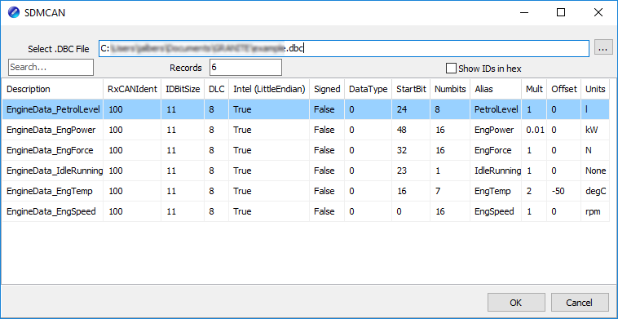Select the EngineData_IdleRunning row
The image size is (618, 319).
(306, 171)
